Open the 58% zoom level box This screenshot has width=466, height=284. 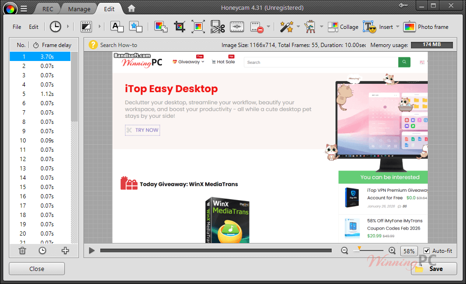click(409, 251)
